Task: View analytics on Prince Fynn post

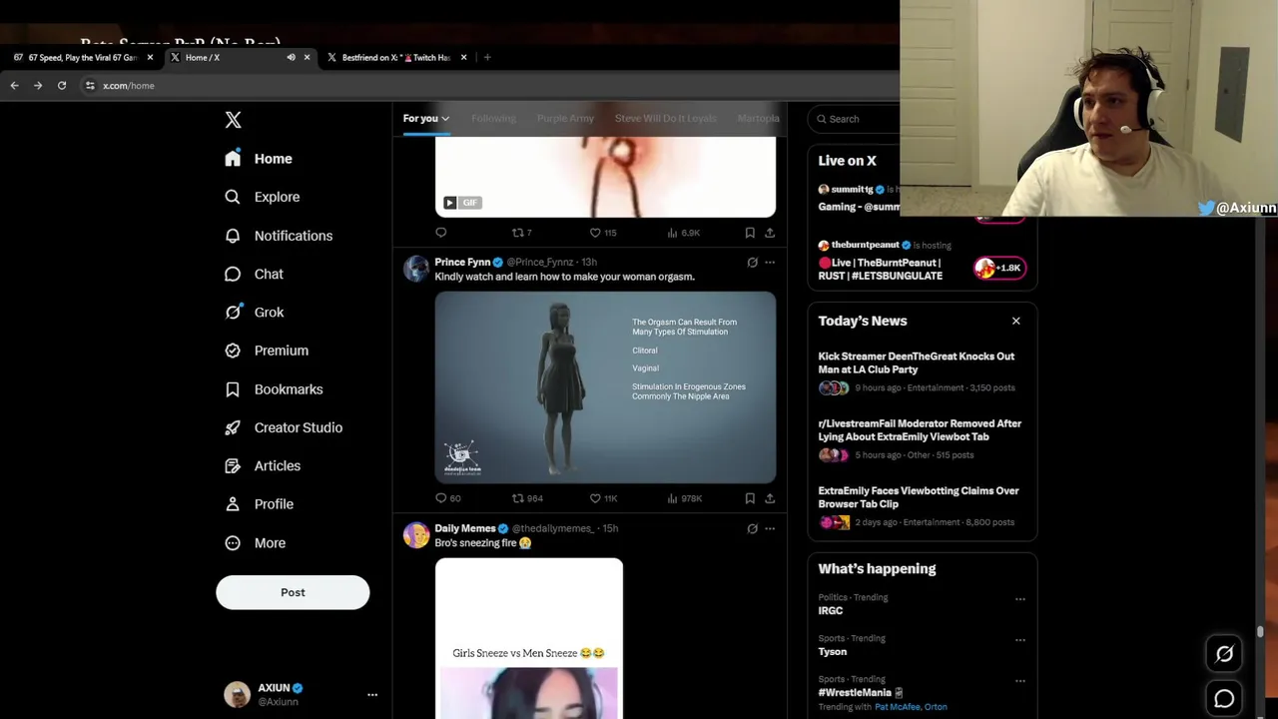Action: tap(684, 498)
